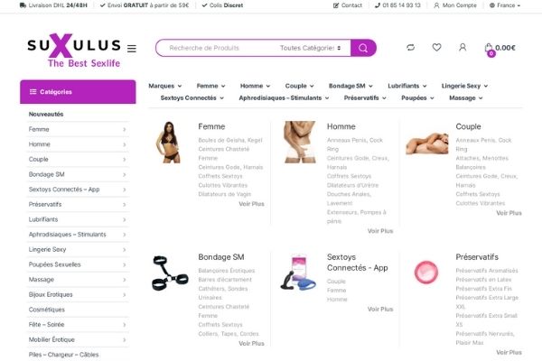Image resolution: width=542 pixels, height=361 pixels.
Task: Open the shopping cart bag icon
Action: (489, 48)
